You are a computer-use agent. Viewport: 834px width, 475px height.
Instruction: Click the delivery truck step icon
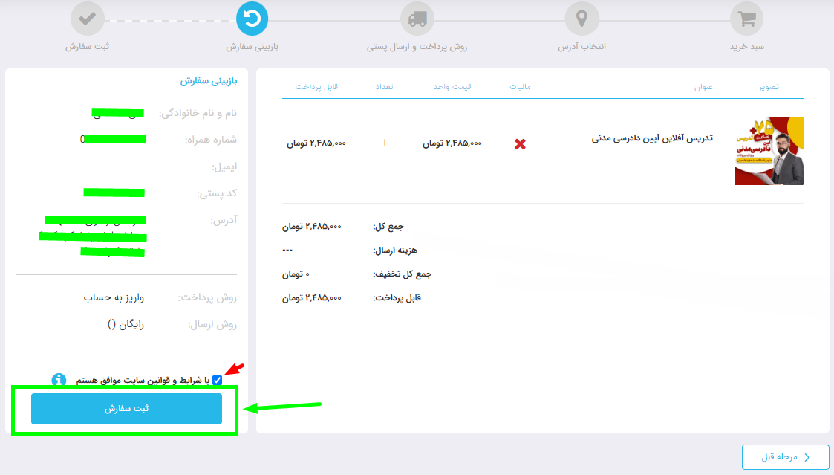coord(417,19)
